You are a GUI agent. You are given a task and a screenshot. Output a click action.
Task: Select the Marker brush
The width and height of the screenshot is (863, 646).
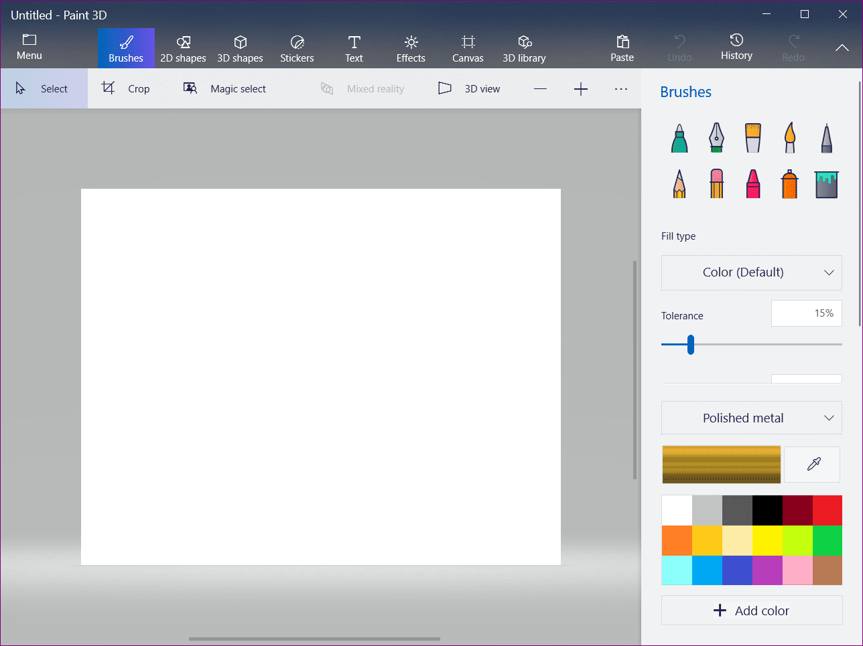click(679, 138)
